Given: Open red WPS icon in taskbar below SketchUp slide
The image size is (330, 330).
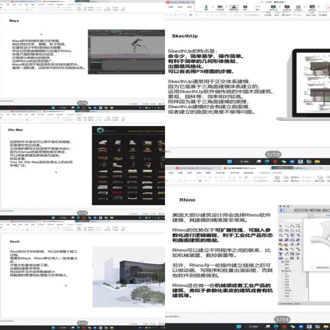Looking at the screenshot, I should (x=276, y=162).
